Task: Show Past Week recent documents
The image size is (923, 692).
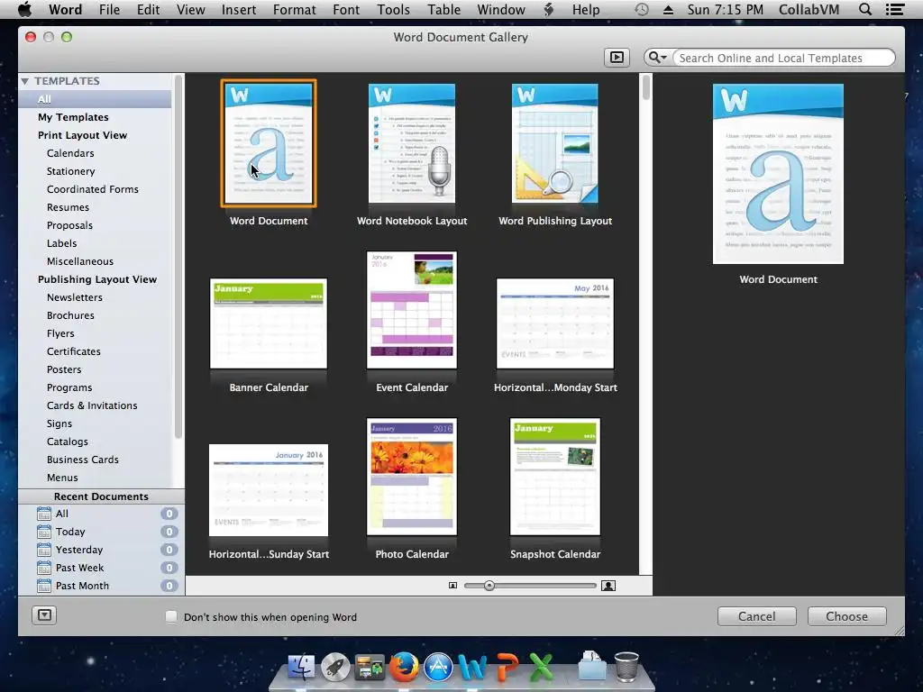Action: click(101, 568)
